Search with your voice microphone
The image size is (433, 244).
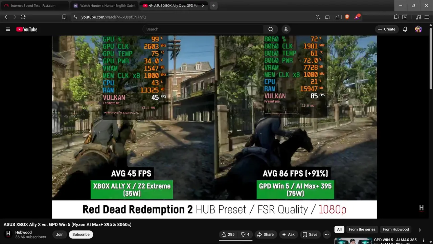click(286, 29)
